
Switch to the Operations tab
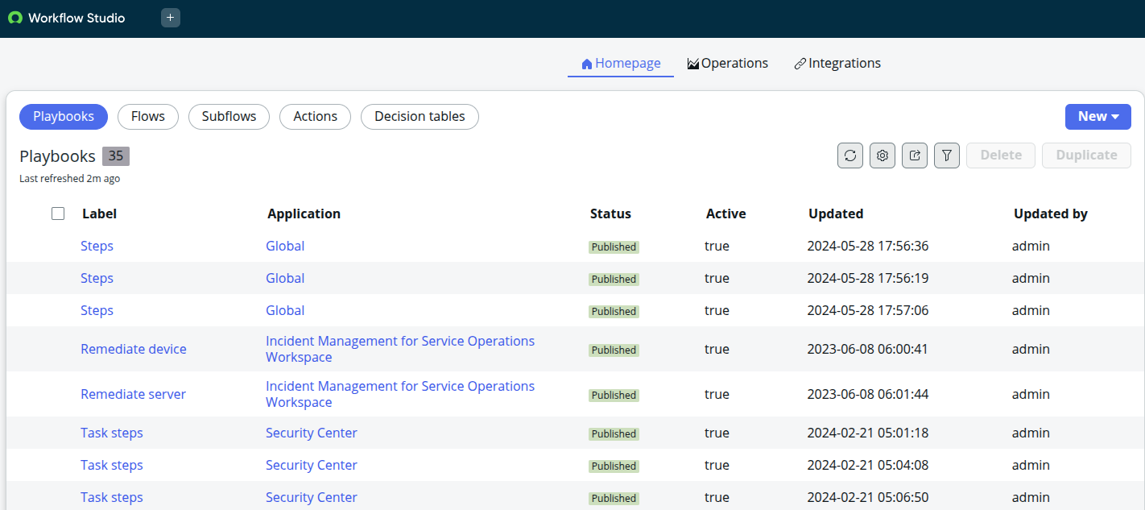coord(727,62)
